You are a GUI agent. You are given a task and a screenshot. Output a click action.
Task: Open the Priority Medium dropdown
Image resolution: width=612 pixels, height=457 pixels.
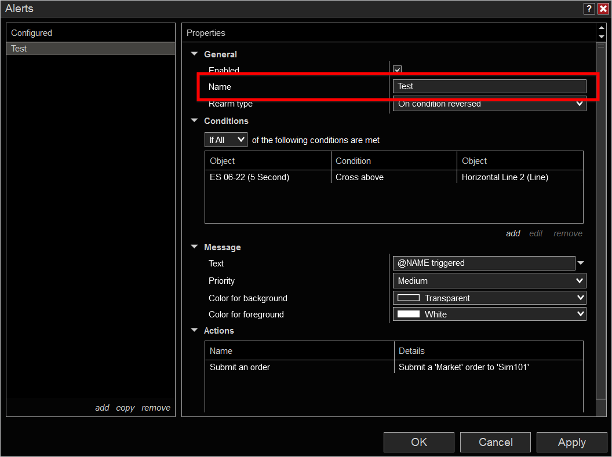(490, 281)
